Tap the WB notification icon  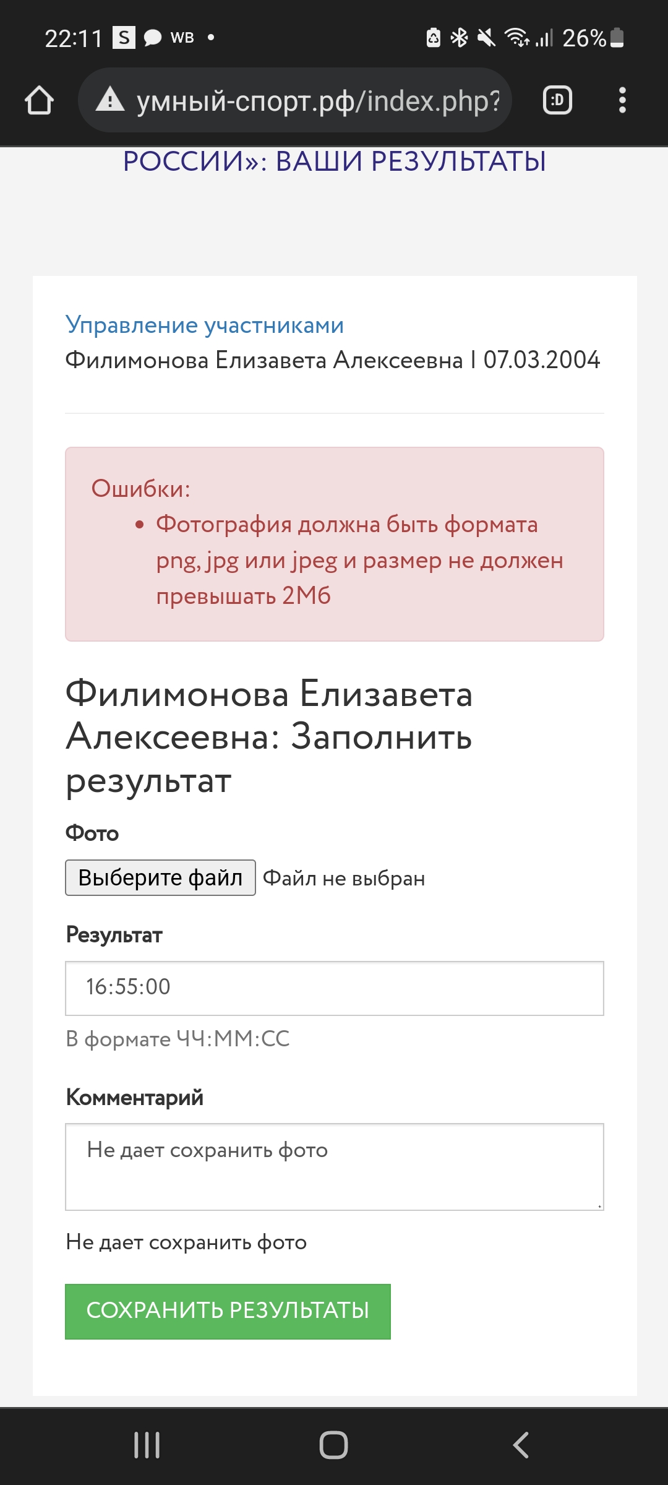182,38
